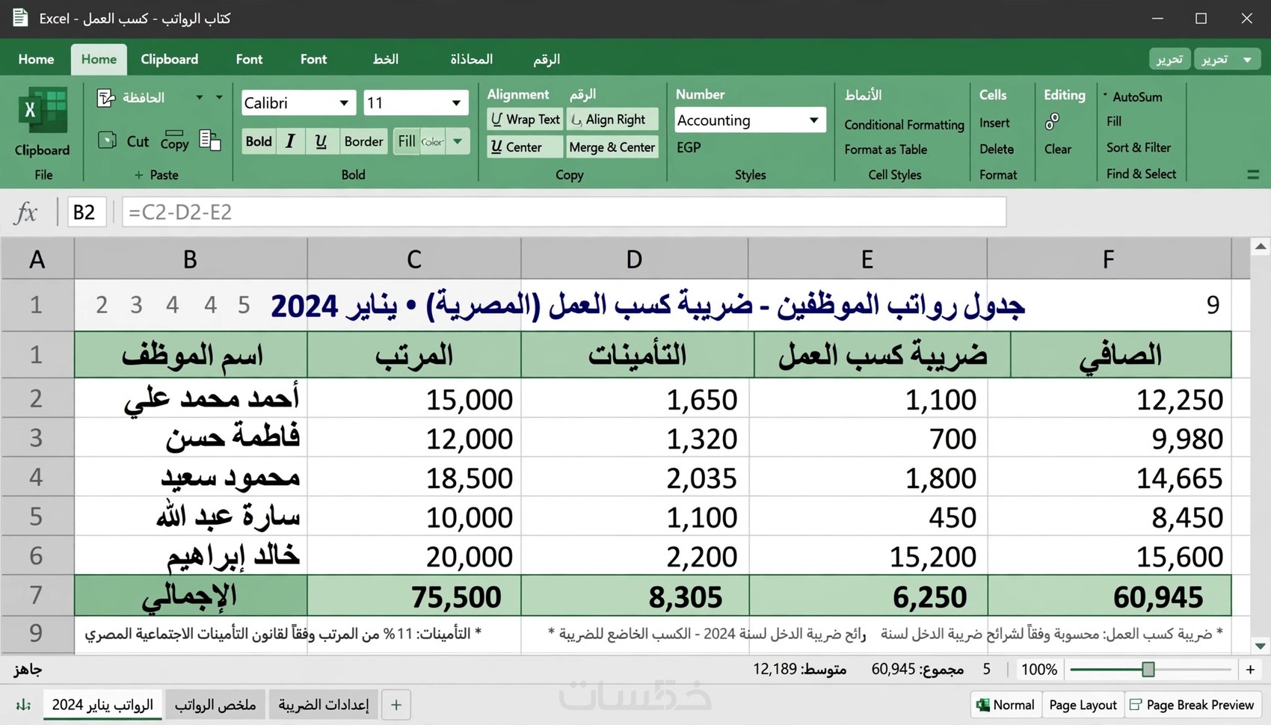Expand the second arrow beside الحافظة
Viewport: 1271px width, 725px height.
click(219, 98)
